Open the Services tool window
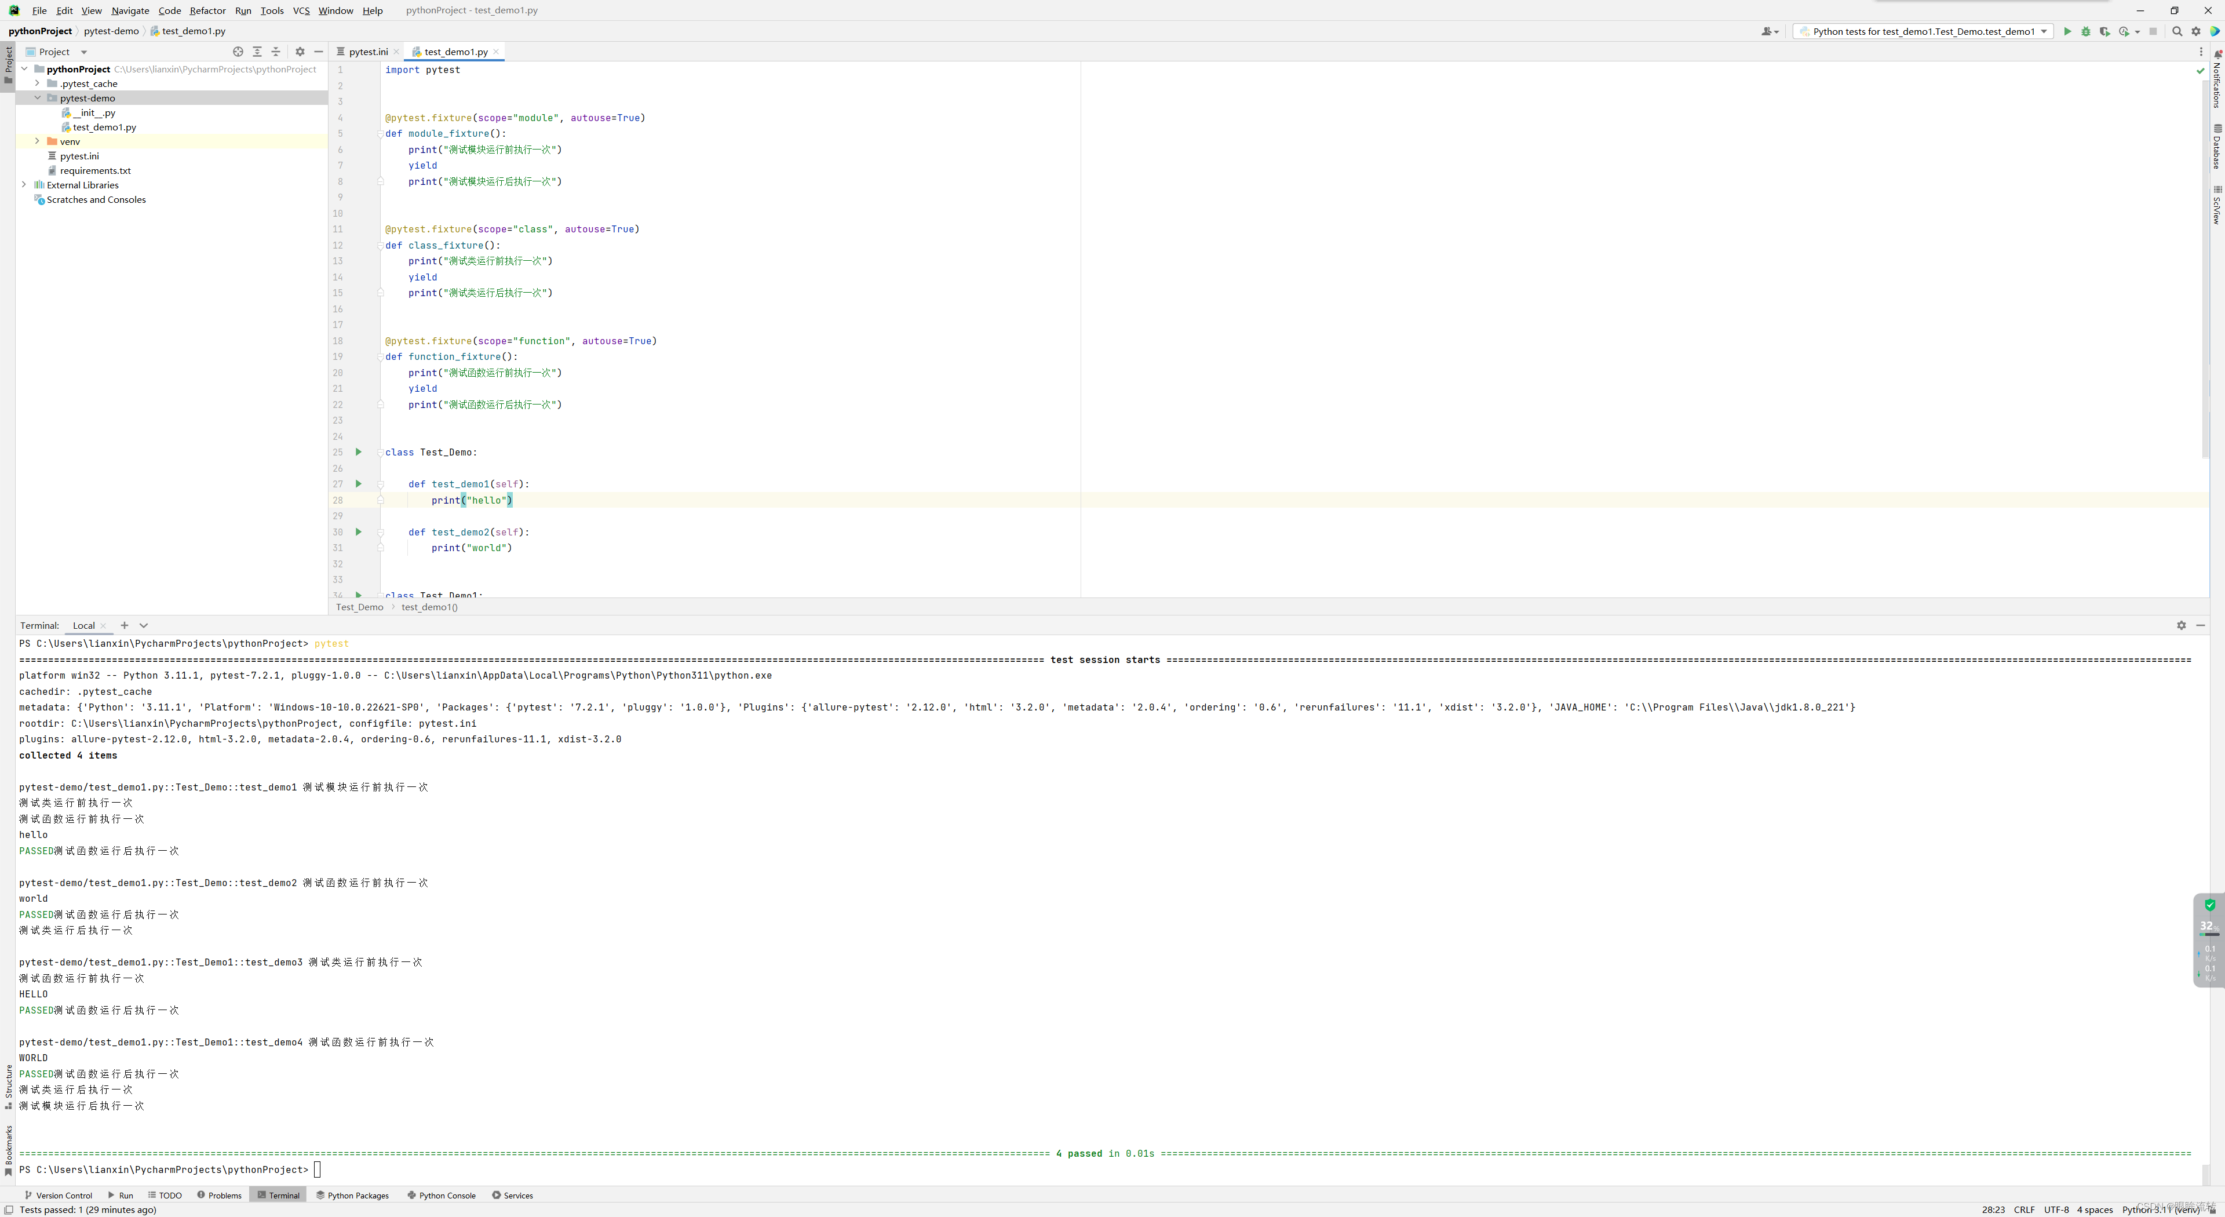This screenshot has width=2225, height=1217. pos(512,1196)
